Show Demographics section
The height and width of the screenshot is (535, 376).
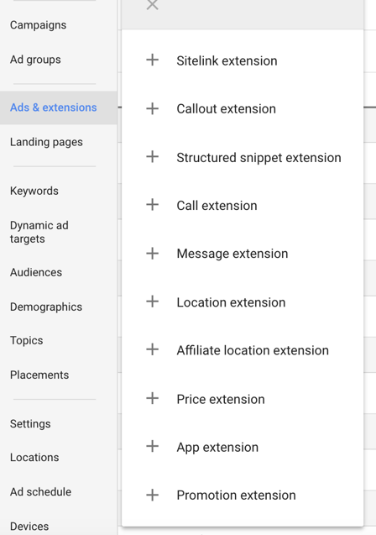(46, 307)
